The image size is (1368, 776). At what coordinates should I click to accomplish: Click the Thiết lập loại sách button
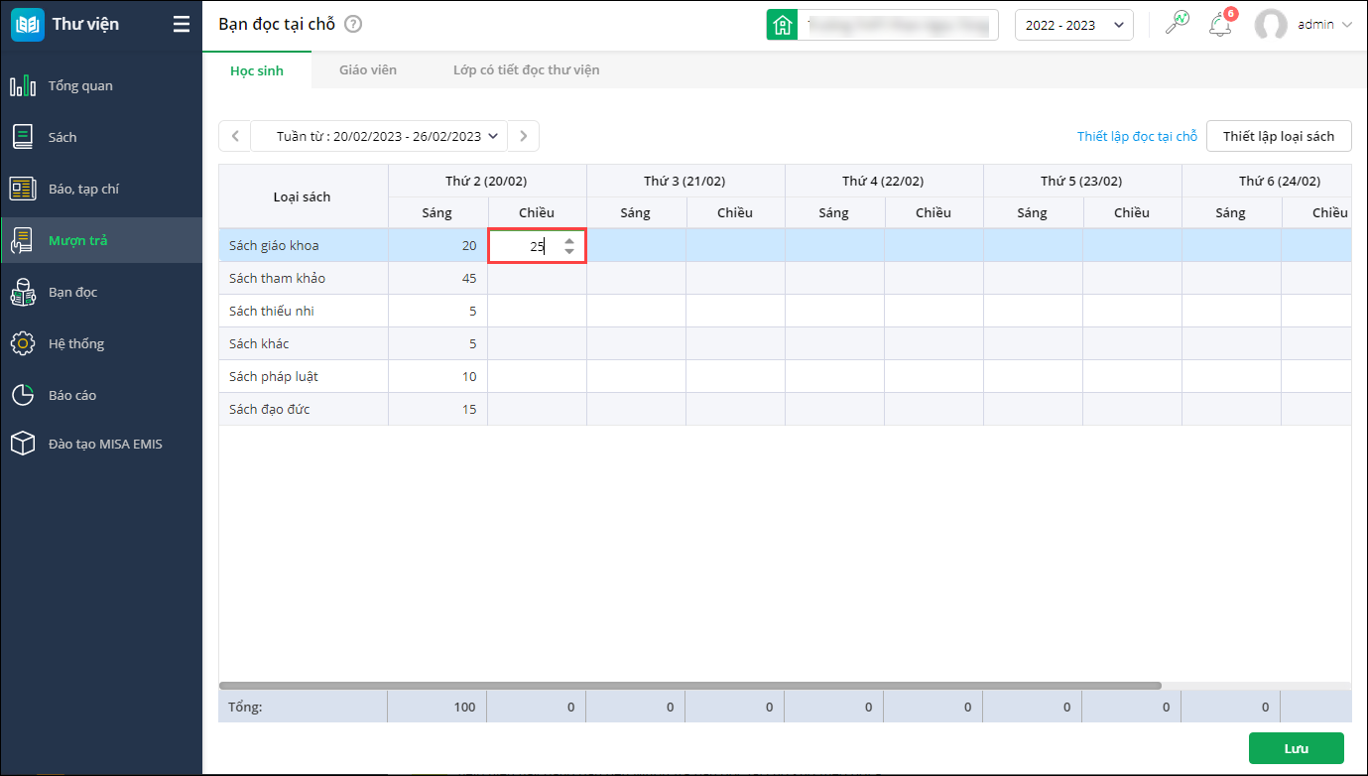(1279, 136)
